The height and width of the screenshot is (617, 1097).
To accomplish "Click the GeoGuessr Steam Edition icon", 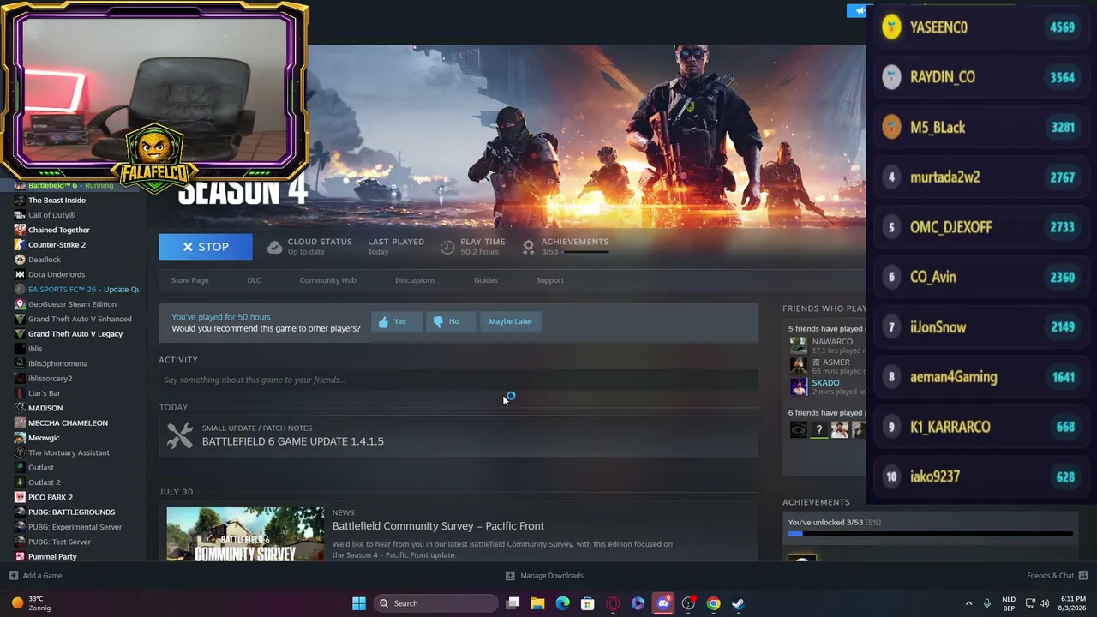I will [x=20, y=304].
